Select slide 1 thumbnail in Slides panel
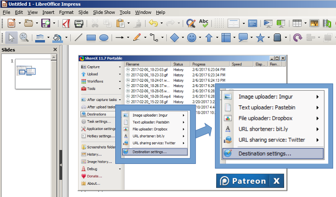 (33, 74)
